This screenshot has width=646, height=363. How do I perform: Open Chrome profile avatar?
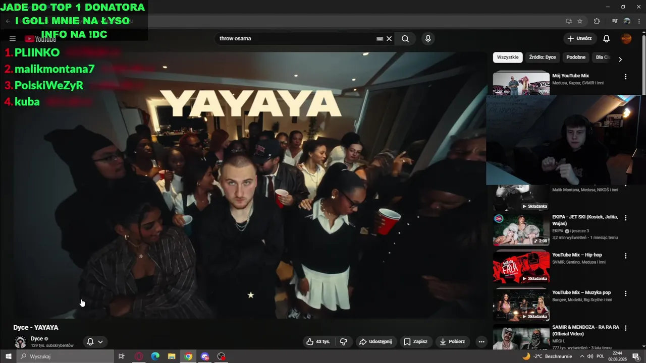(627, 21)
